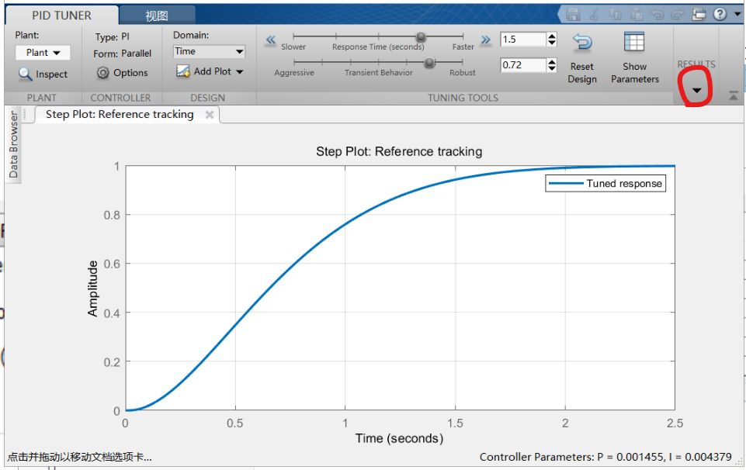Click Show Parameters table icon

pyautogui.click(x=634, y=42)
